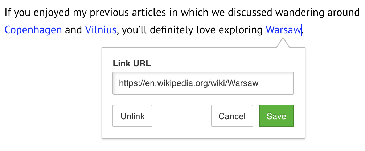Click the popup's pointer arrow below Warsaw

tap(283, 43)
